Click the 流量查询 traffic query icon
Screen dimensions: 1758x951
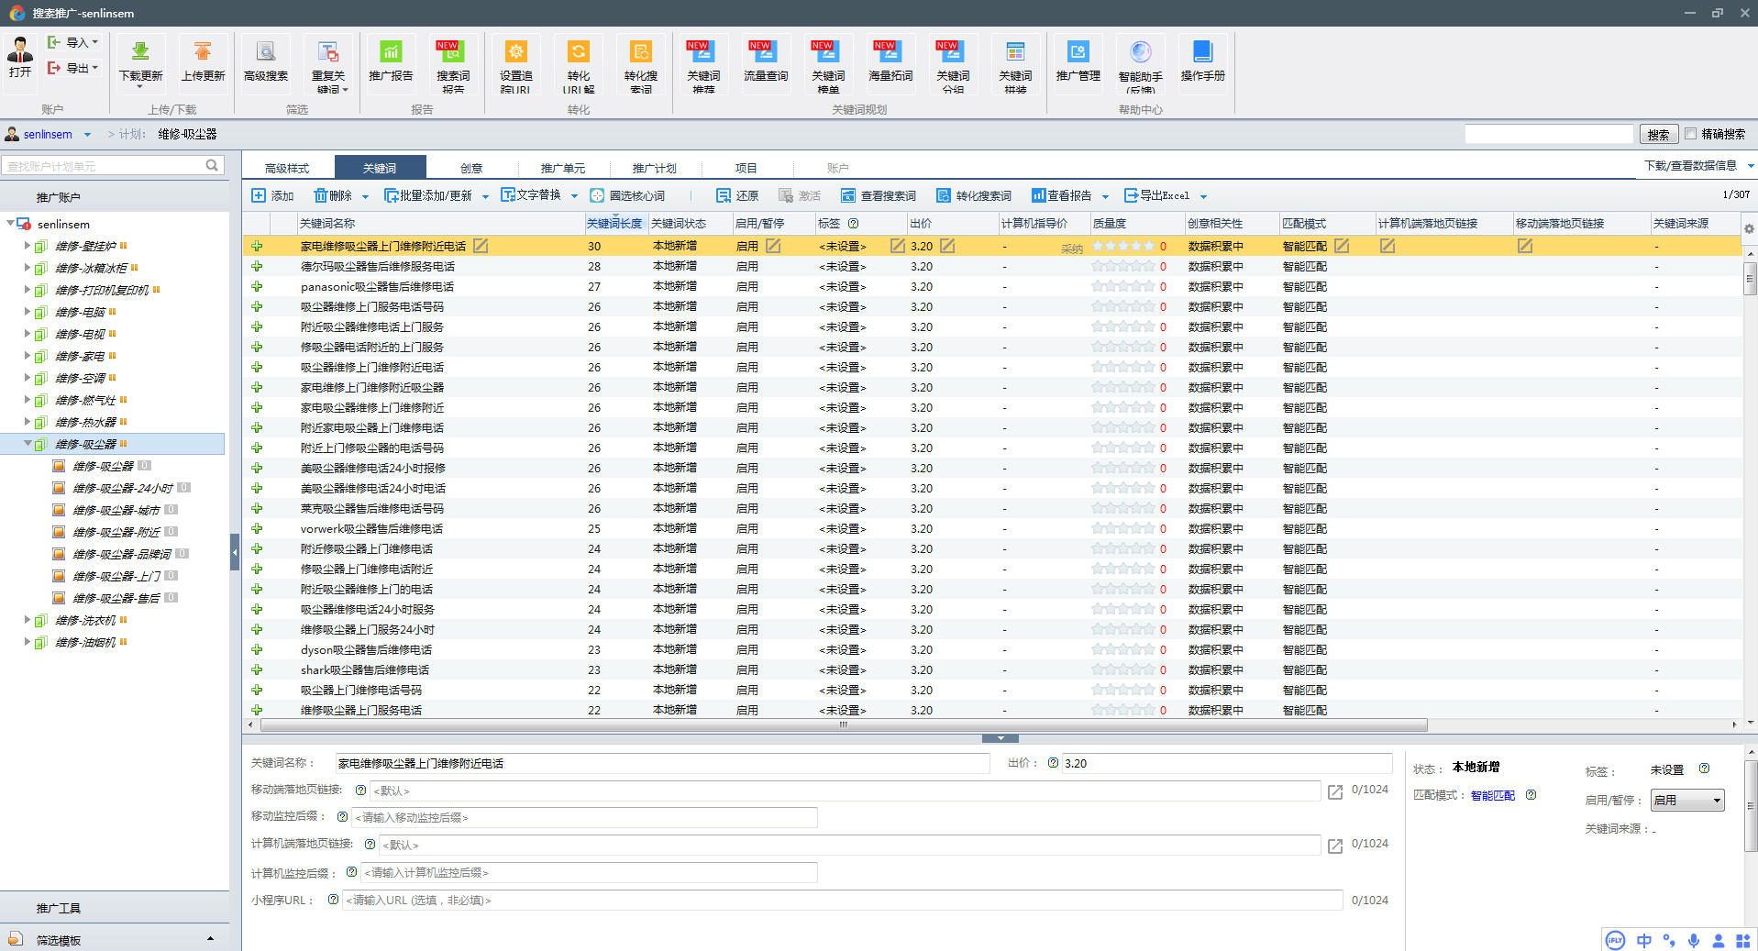[765, 53]
